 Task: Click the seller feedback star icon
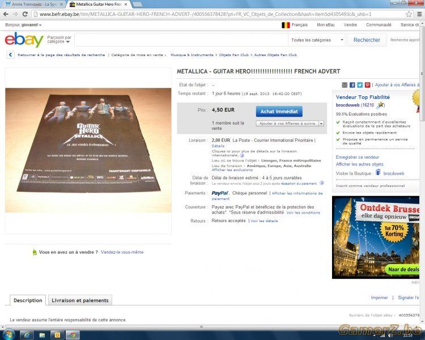click(381, 105)
